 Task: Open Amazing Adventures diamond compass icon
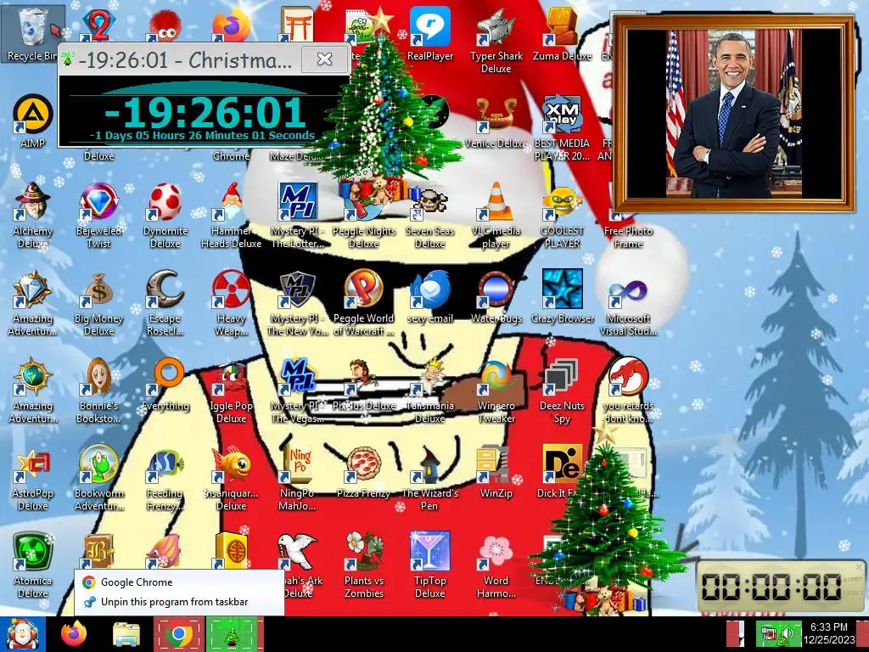(x=33, y=303)
